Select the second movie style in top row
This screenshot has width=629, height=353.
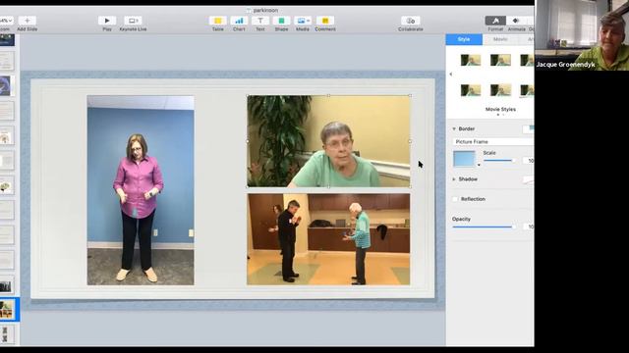500,60
